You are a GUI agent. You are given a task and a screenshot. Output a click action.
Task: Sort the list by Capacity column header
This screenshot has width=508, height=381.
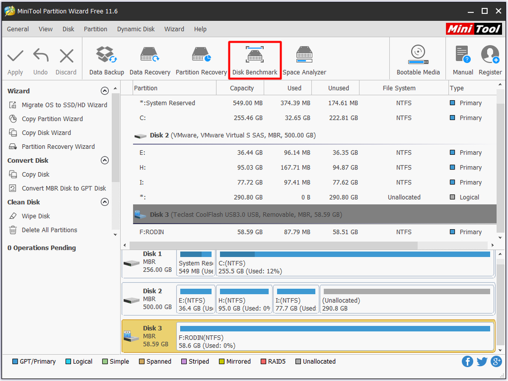[x=242, y=88]
